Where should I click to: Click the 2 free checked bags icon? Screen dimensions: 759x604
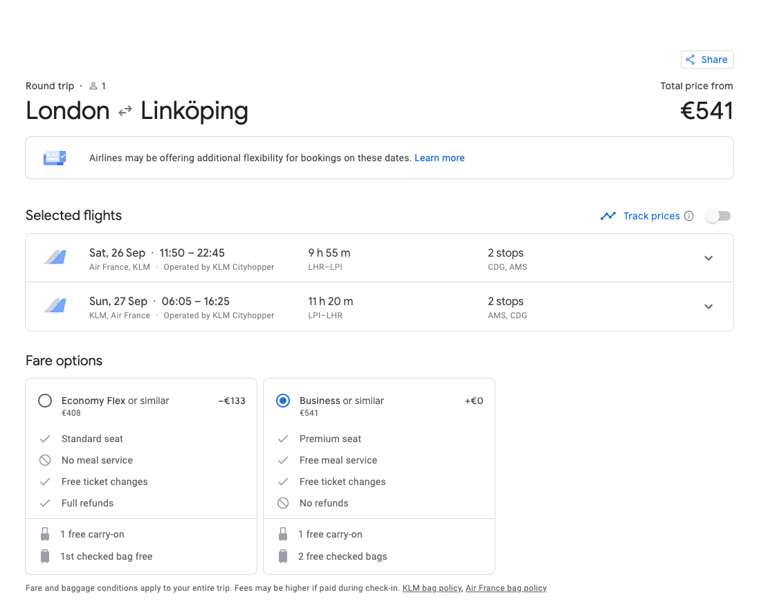[x=283, y=556]
